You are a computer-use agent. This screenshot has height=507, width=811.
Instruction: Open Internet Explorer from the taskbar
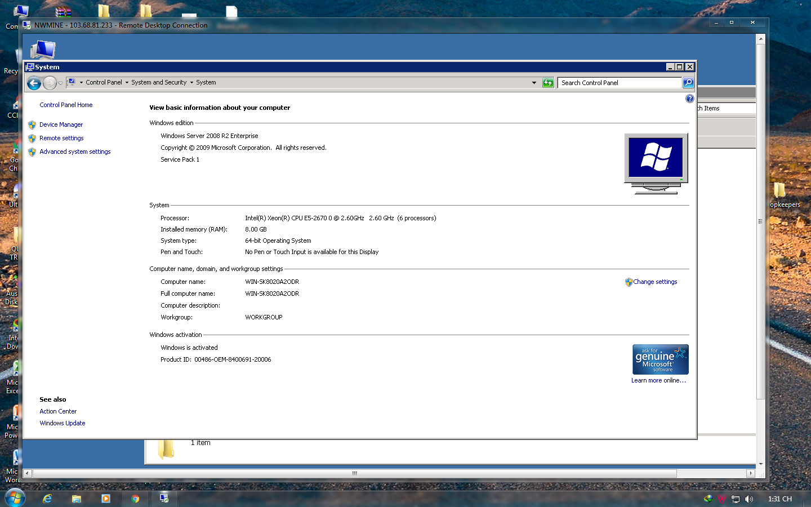coord(47,499)
